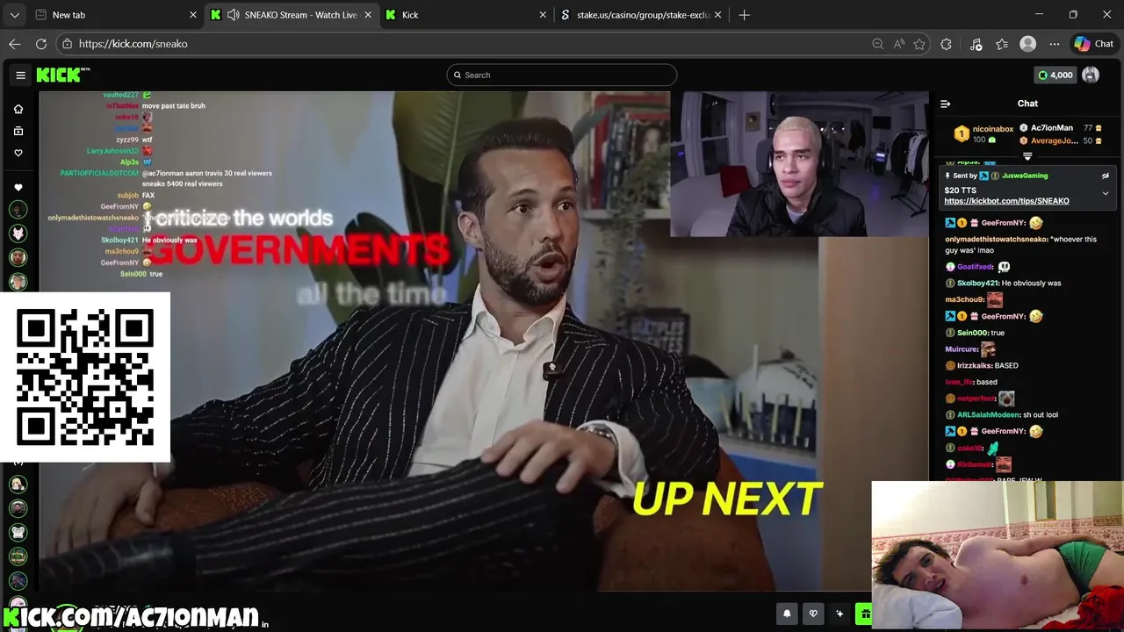Hide the pinned message eye icon

click(x=1106, y=176)
